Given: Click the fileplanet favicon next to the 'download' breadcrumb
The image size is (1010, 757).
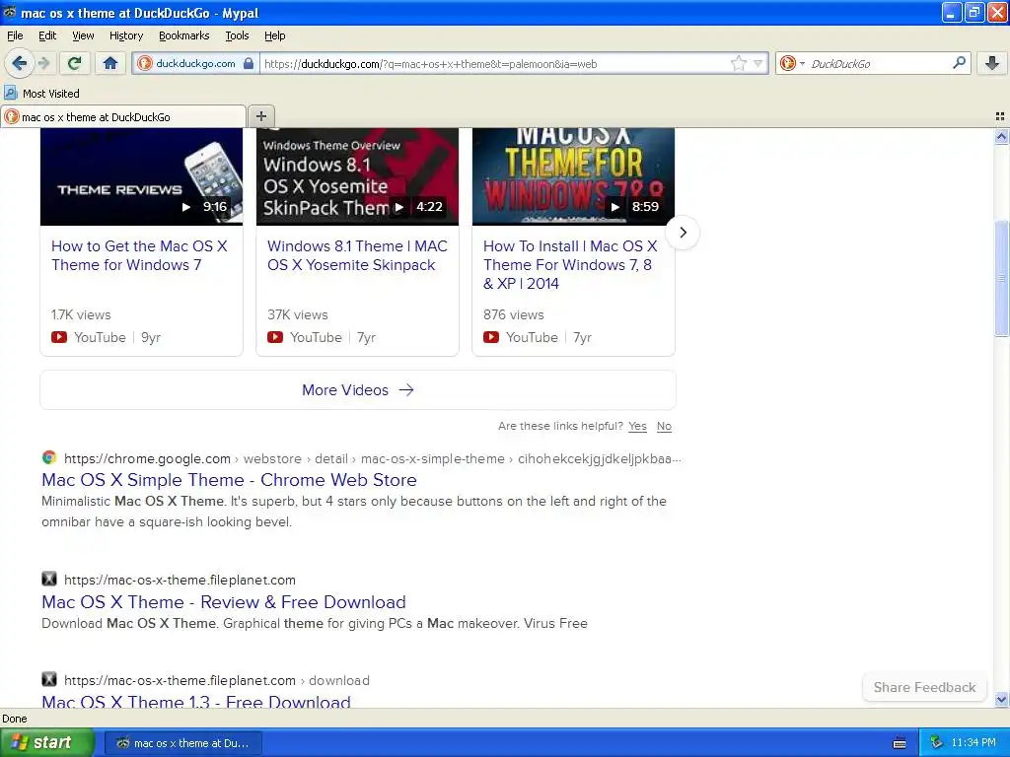Looking at the screenshot, I should pyautogui.click(x=49, y=679).
